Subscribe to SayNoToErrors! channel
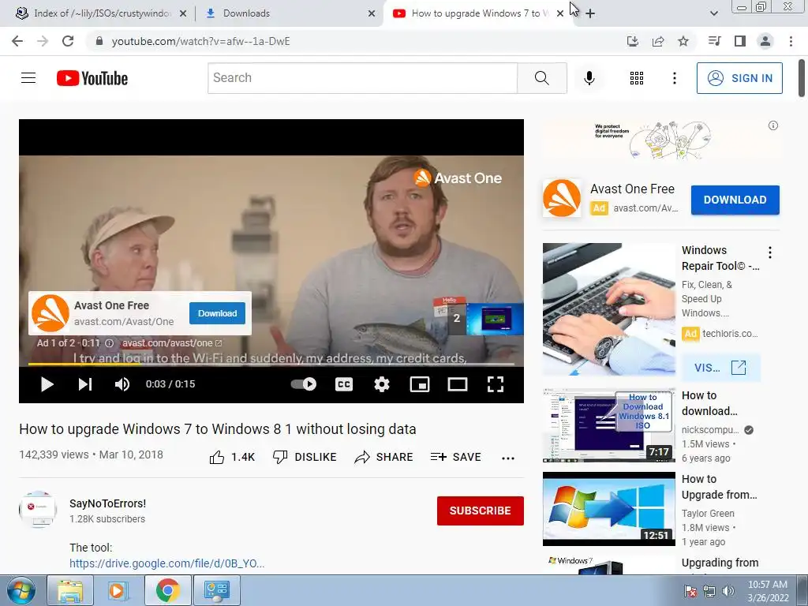This screenshot has width=808, height=606. coord(481,511)
